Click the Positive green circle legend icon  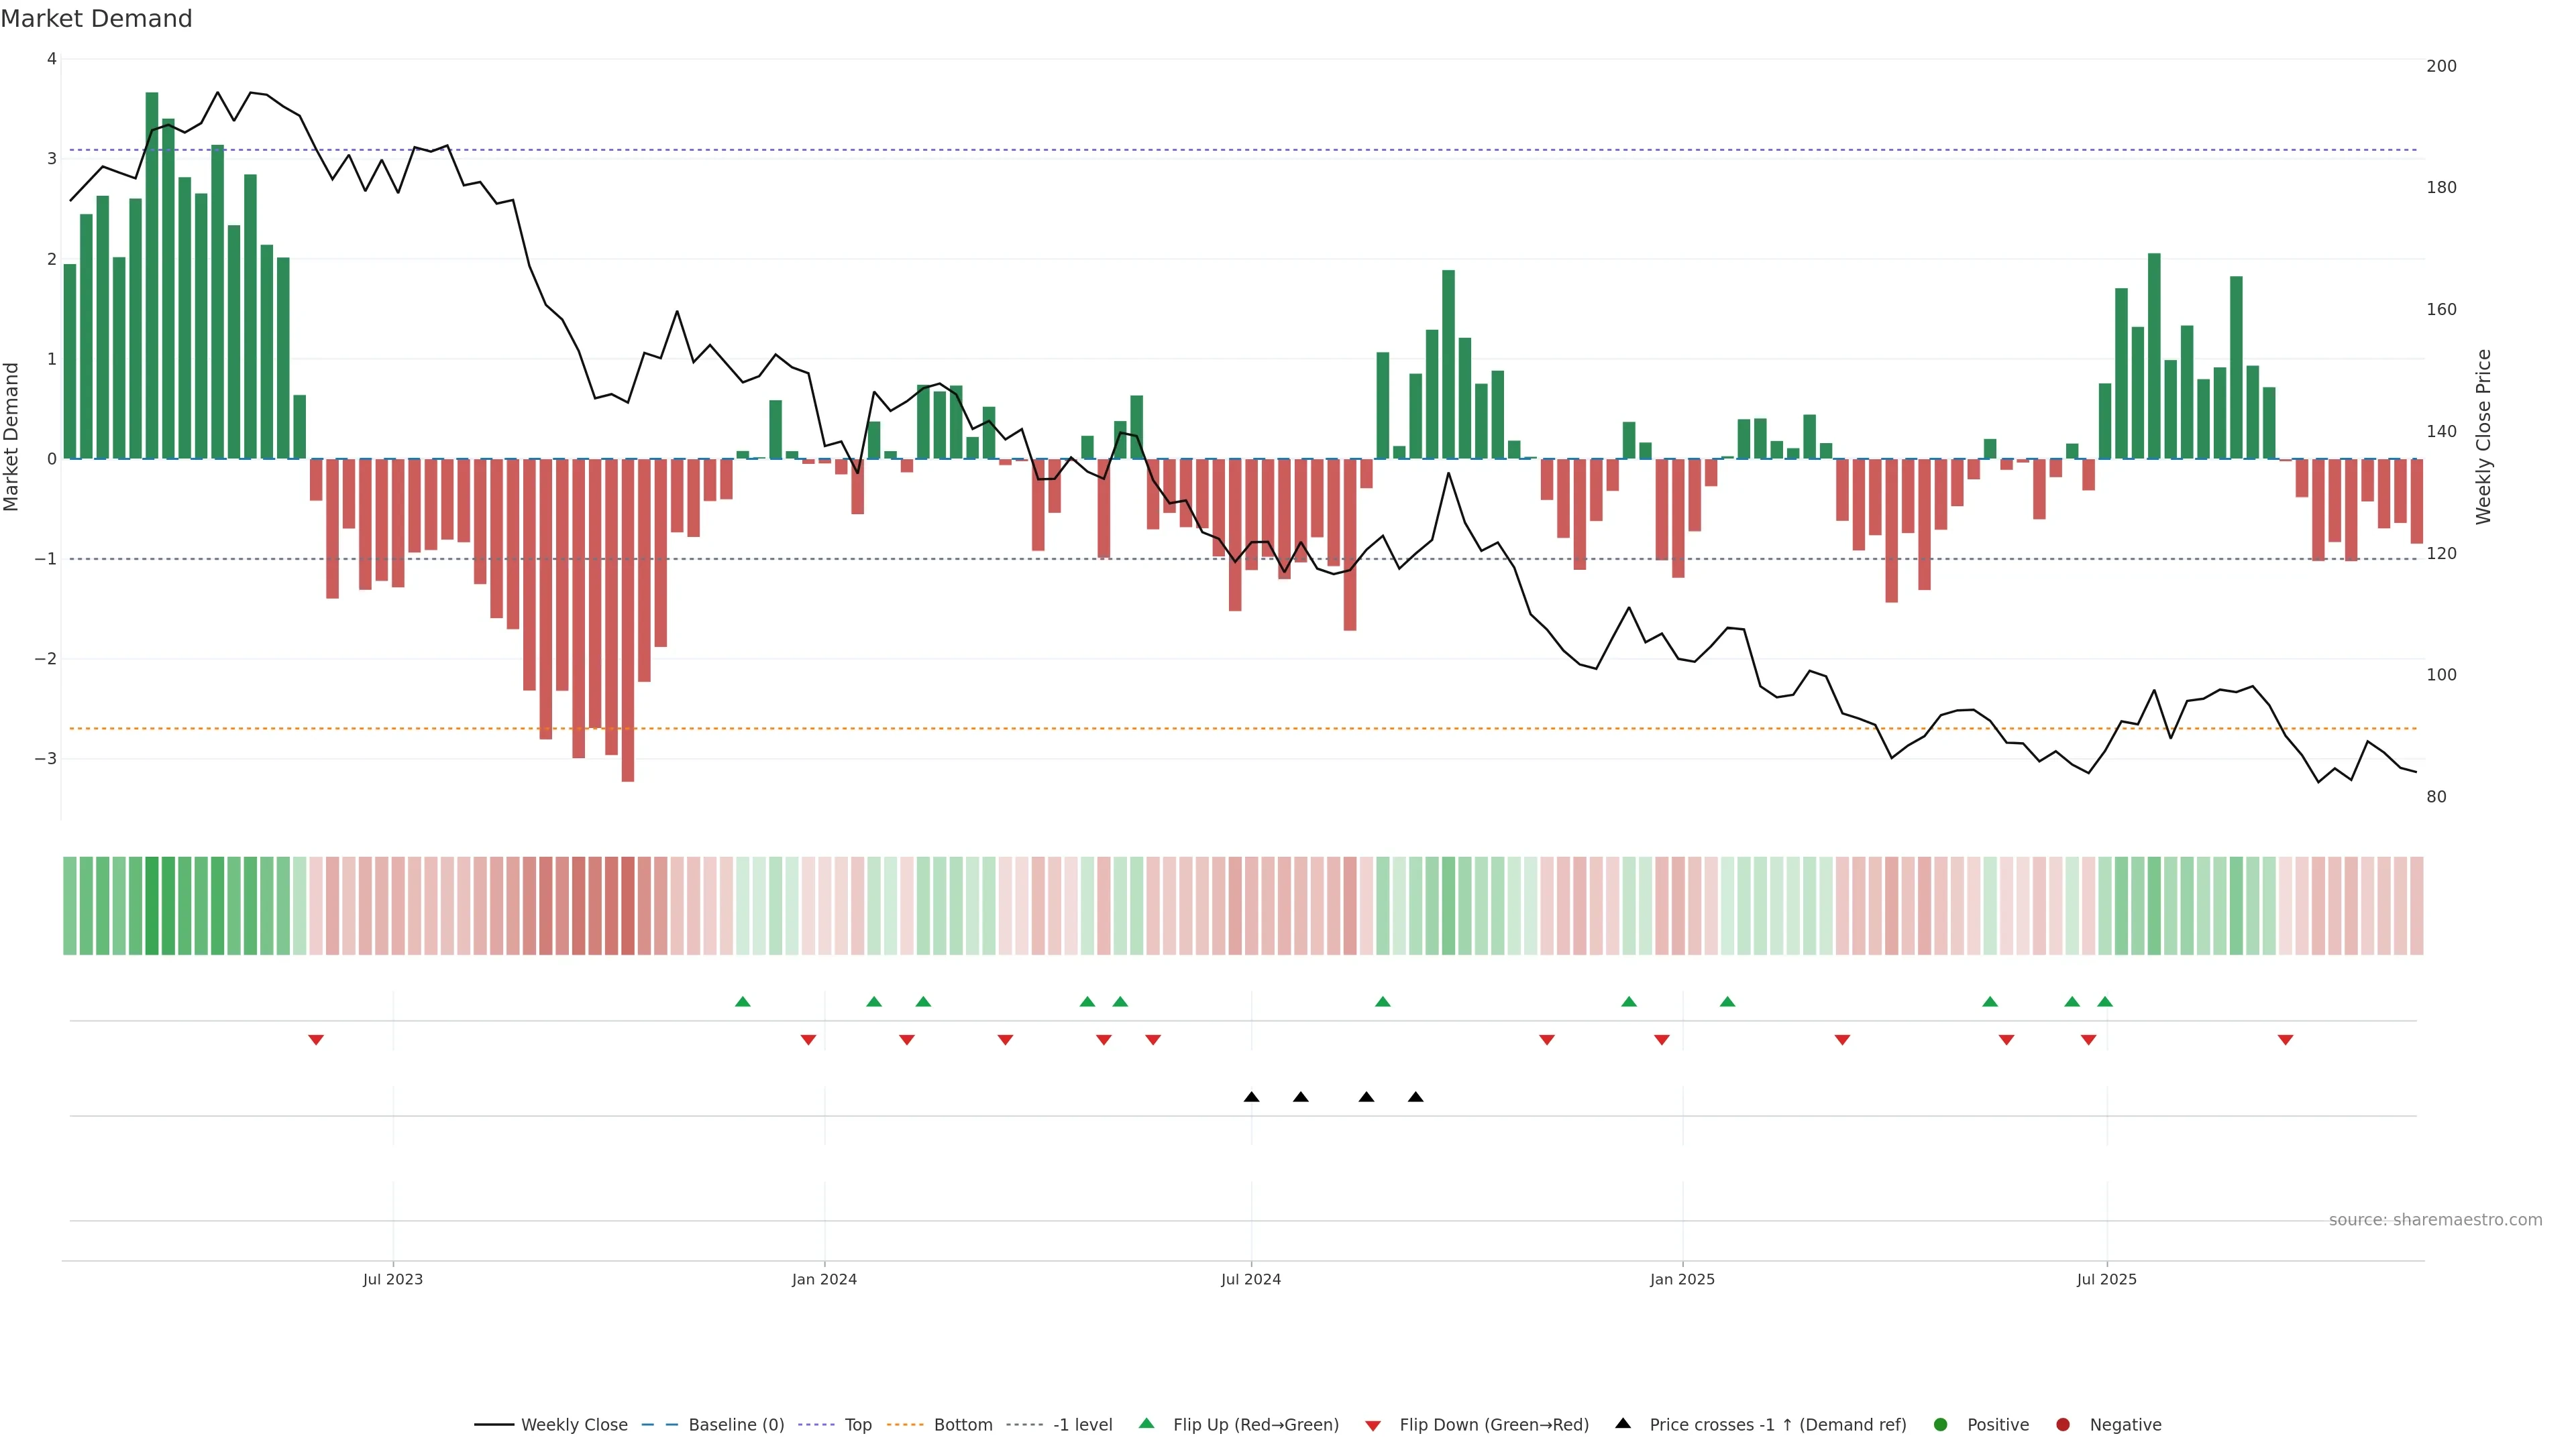tap(1941, 1425)
